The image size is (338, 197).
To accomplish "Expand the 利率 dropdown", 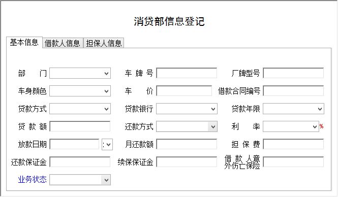I will tap(291, 126).
